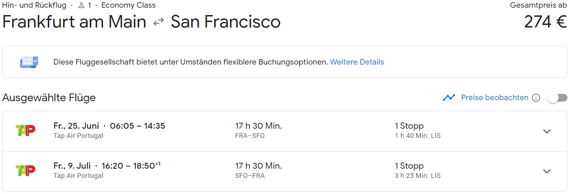The image size is (570, 194).
Task: Click the 1 h 40 Min. LIS layover
Action: (x=418, y=136)
